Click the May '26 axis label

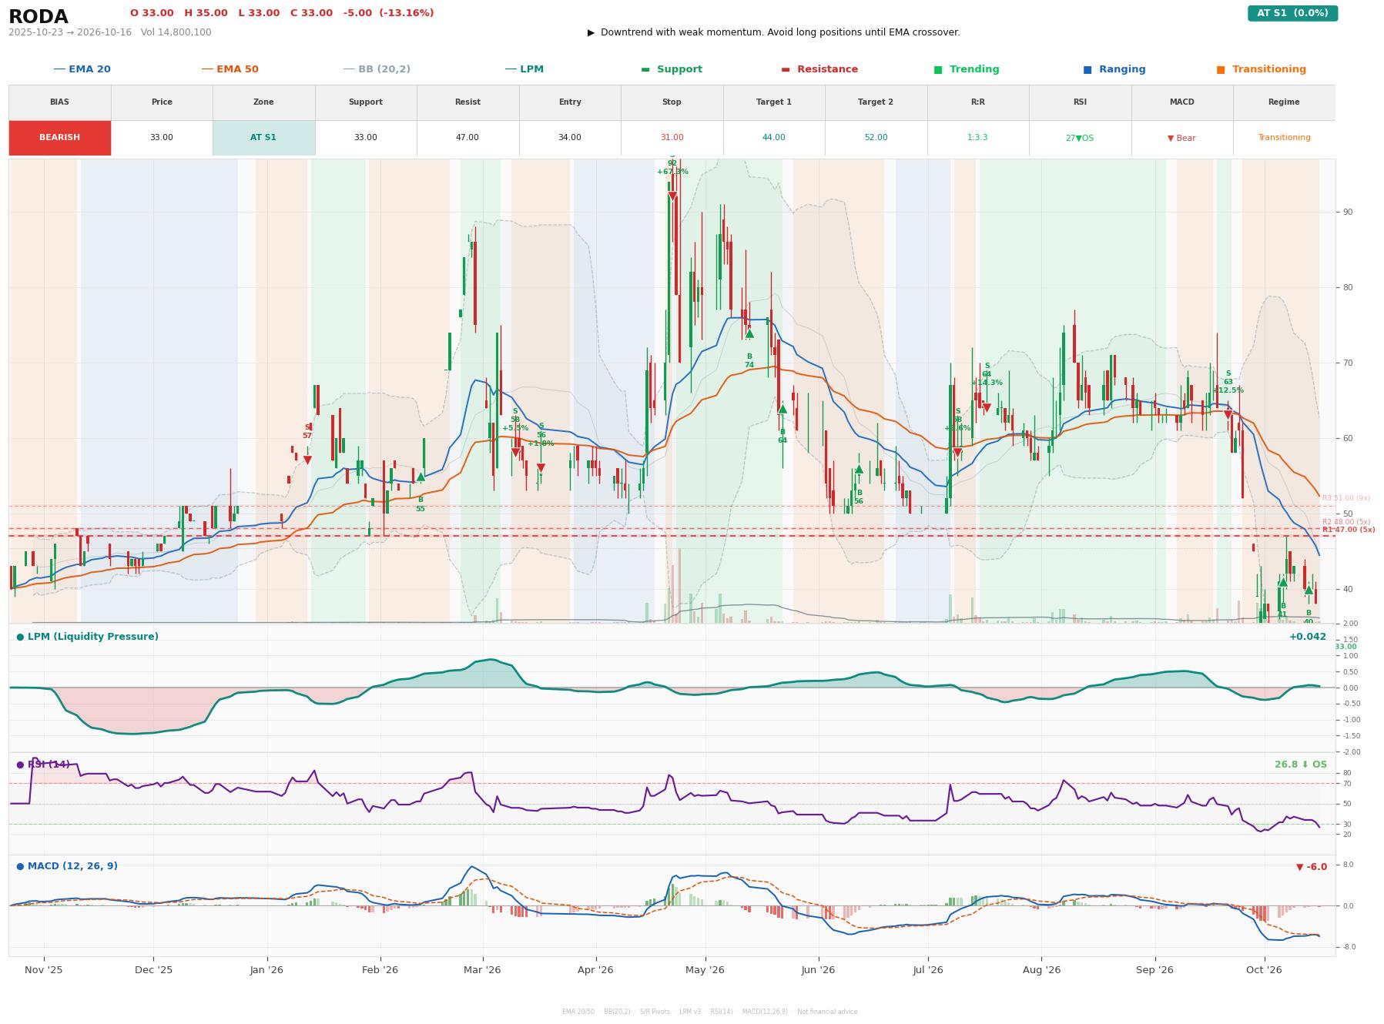click(x=705, y=970)
